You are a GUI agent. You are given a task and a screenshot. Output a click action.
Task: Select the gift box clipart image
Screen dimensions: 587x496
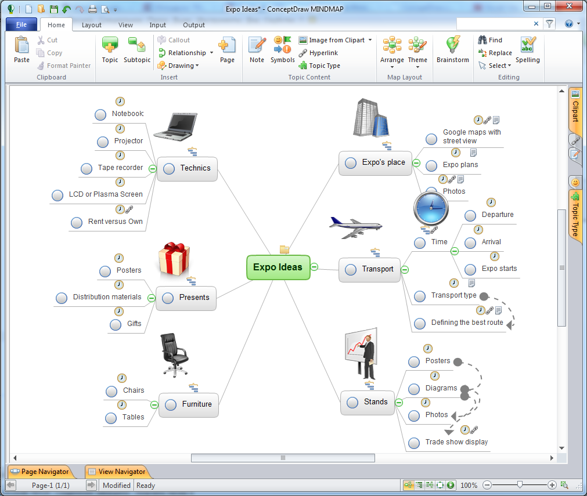(x=174, y=259)
